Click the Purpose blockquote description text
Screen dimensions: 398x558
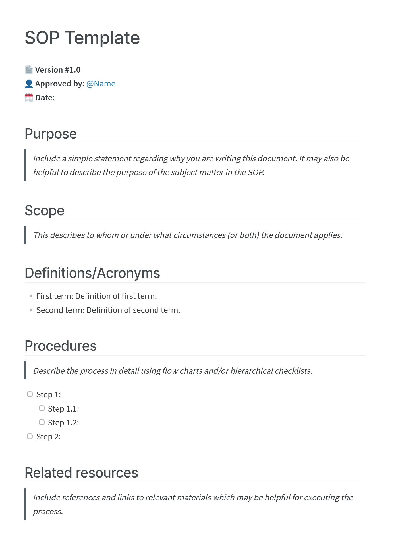[191, 165]
